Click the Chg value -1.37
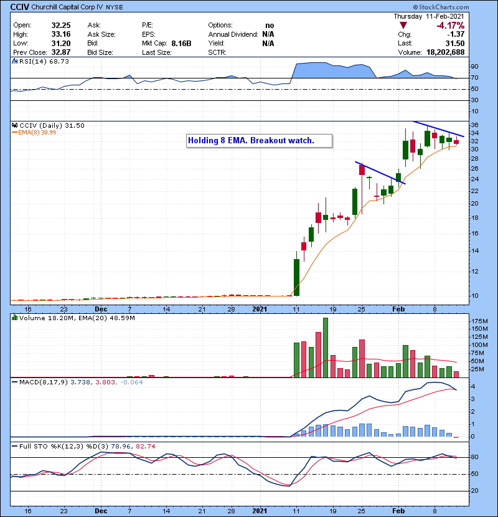The width and height of the screenshot is (498, 517). (x=456, y=34)
